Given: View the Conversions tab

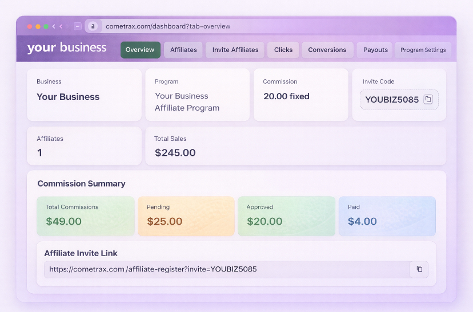Looking at the screenshot, I should 327,50.
